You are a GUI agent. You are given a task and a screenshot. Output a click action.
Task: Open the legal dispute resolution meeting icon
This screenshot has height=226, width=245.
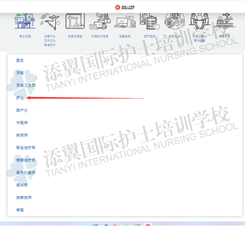tap(200, 21)
